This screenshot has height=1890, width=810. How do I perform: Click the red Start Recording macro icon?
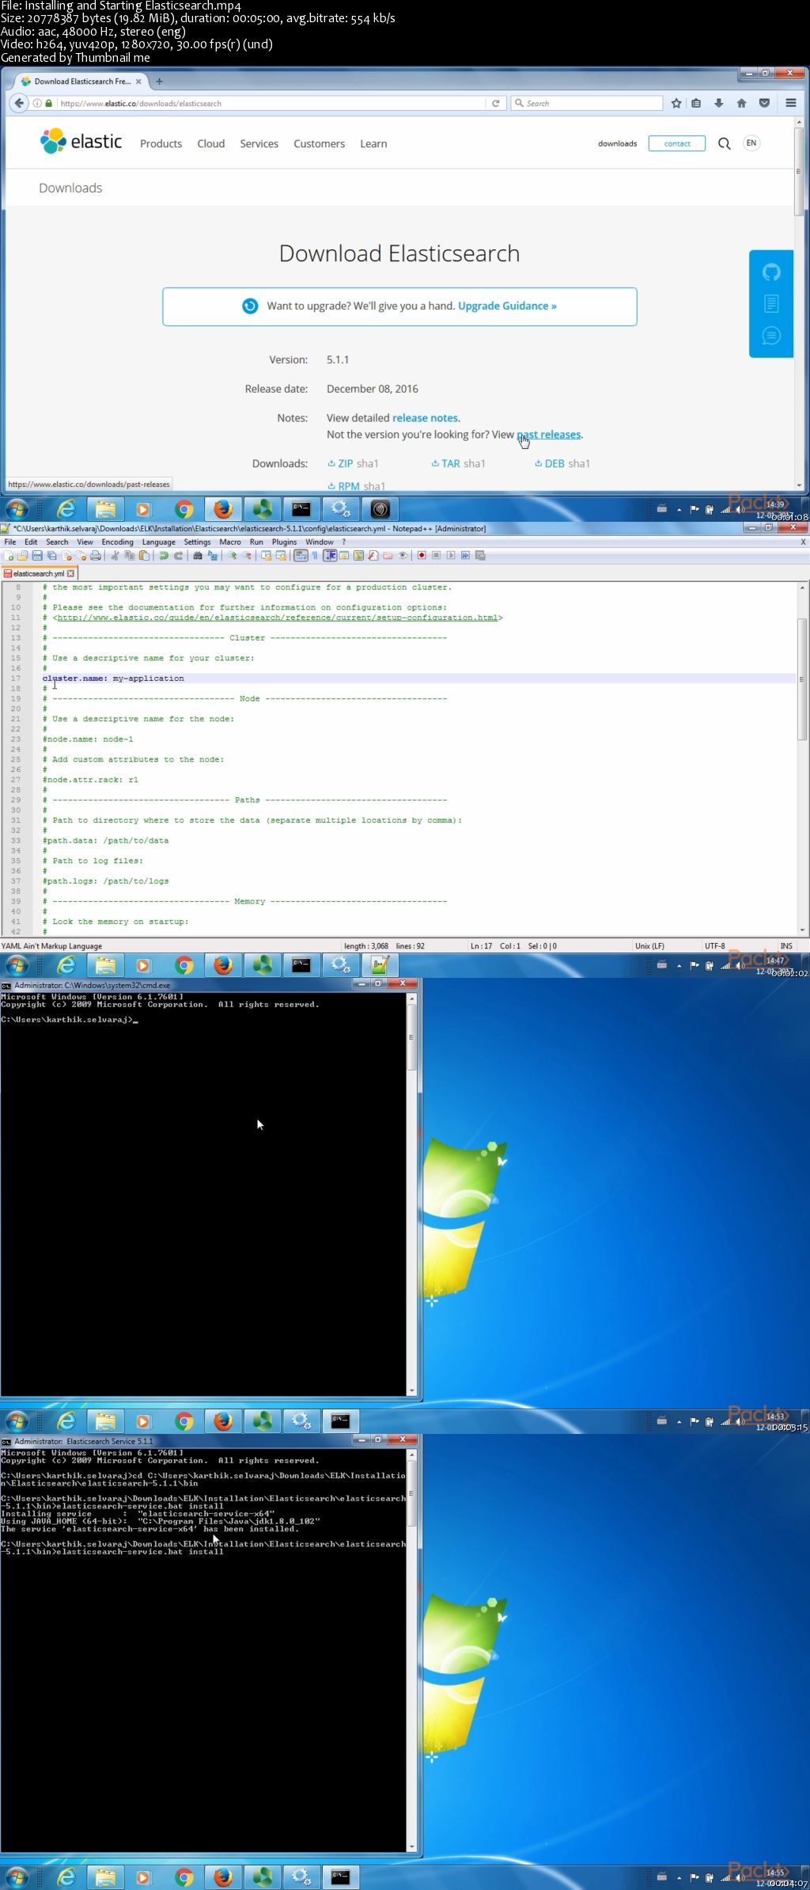tap(422, 555)
